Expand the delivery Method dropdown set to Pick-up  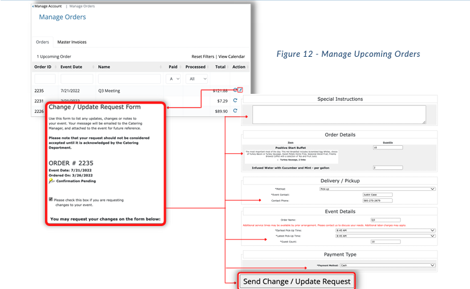pos(377,189)
